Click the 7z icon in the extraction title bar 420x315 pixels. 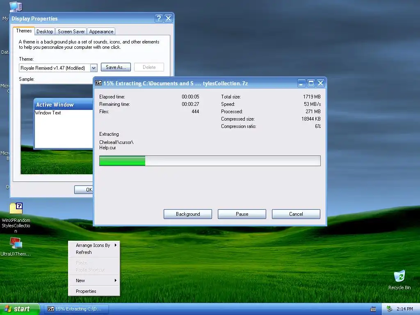tap(98, 83)
